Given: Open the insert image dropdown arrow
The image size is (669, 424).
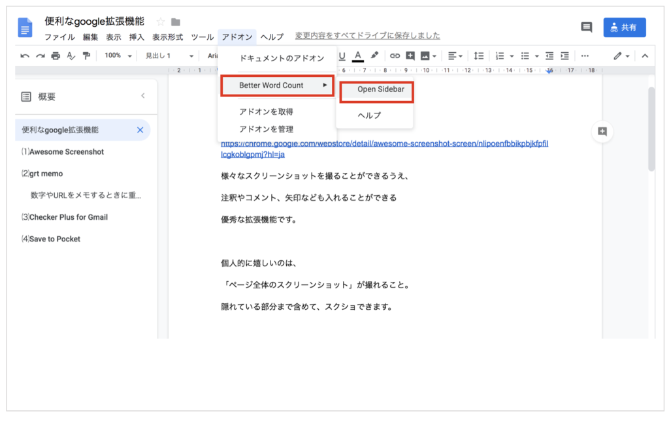Looking at the screenshot, I should click(x=434, y=56).
